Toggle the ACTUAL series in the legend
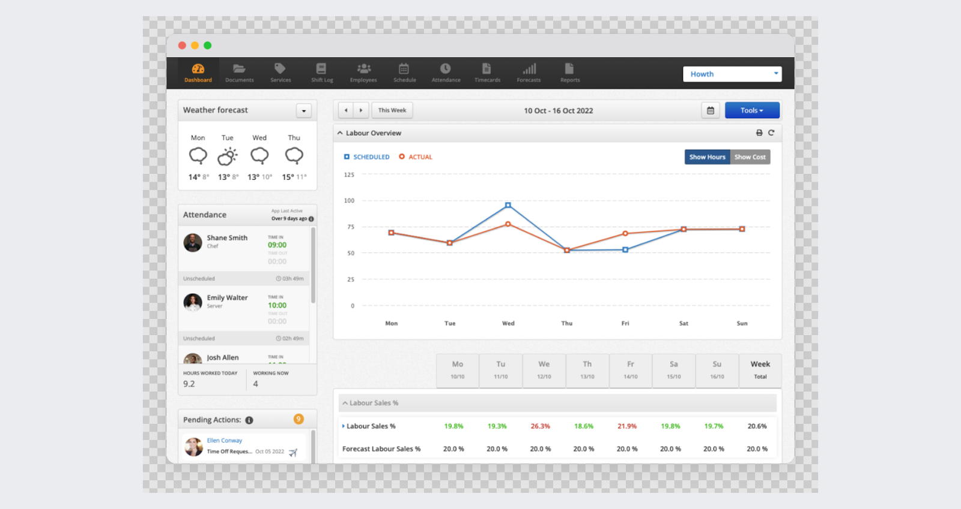 [416, 157]
